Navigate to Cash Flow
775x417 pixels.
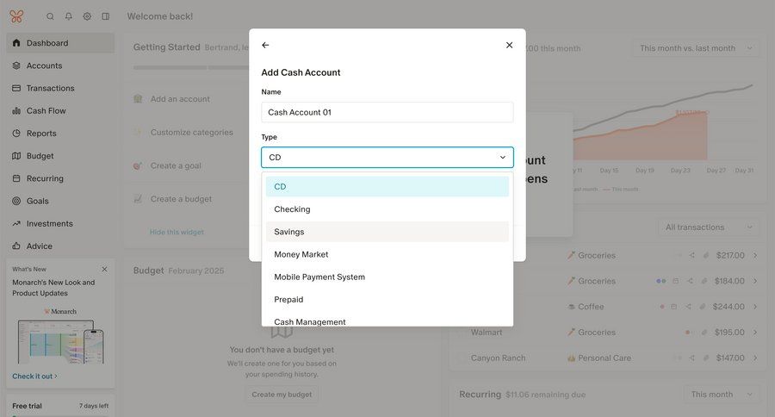[x=60, y=111]
